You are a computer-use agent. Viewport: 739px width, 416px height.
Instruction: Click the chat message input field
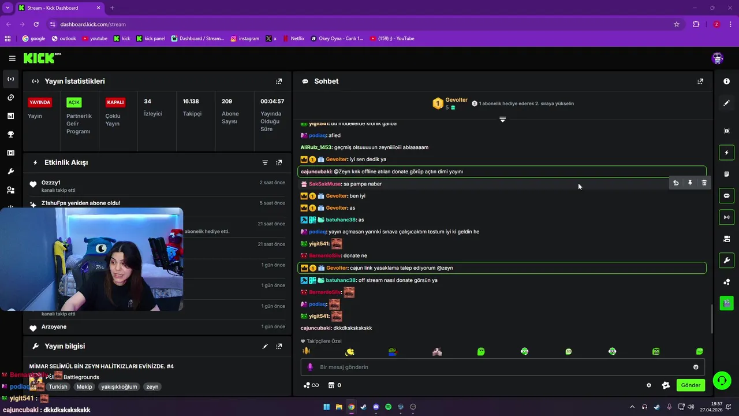[502, 367]
